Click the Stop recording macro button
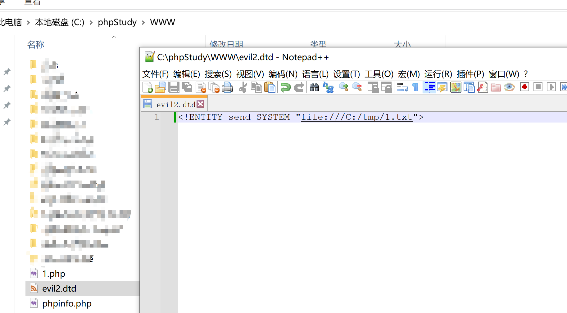Viewport: 567px width, 313px height. pos(538,87)
